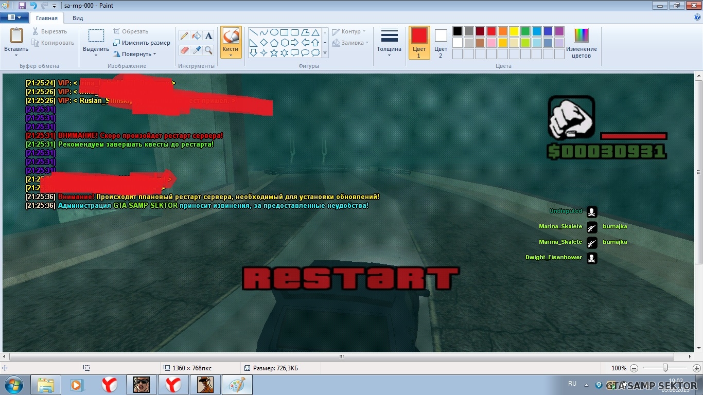Click the Обрезать crop button
The image size is (703, 395).
(131, 31)
